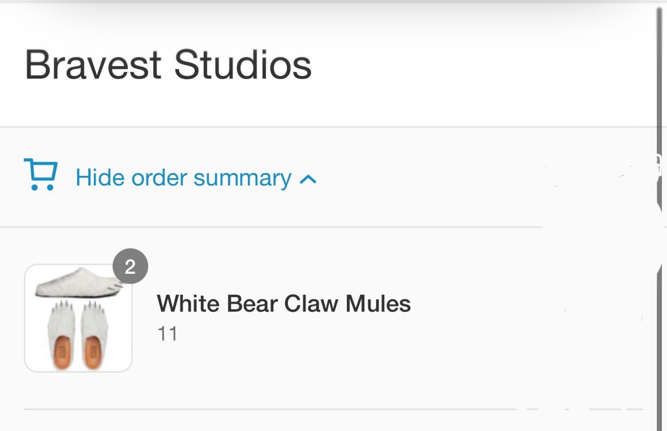Viewport: 667px width, 431px height.
Task: Click the right slipper's orange insole
Action: [93, 352]
